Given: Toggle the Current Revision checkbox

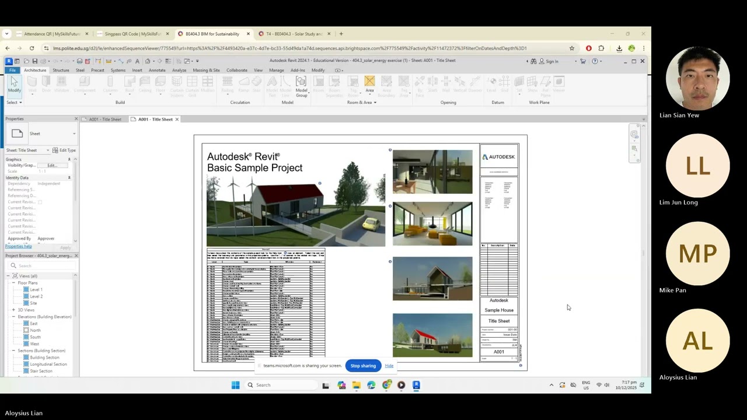Looking at the screenshot, I should [x=40, y=202].
